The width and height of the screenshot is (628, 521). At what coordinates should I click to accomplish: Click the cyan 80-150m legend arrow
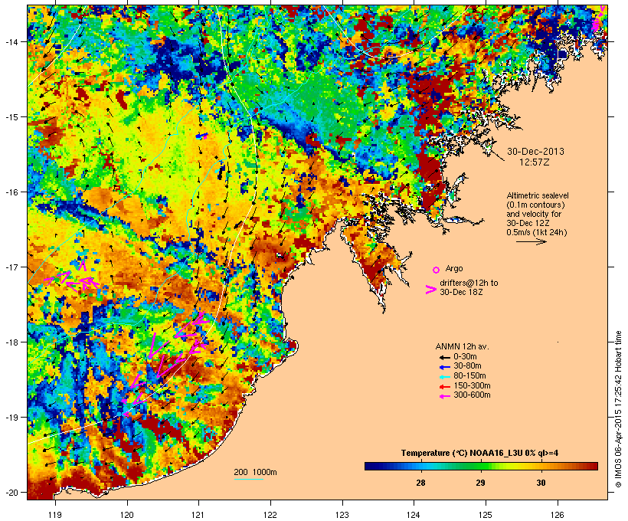444,377
